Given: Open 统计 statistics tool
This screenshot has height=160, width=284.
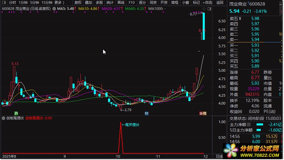Looking at the screenshot, I should (x=110, y=3).
